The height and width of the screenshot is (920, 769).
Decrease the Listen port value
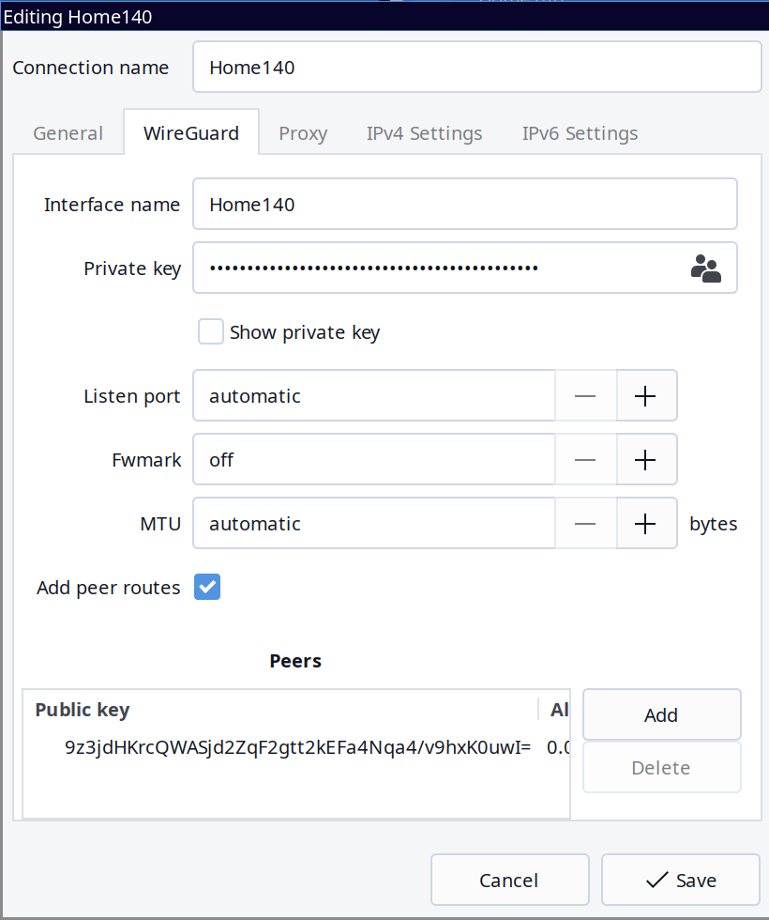tap(585, 396)
